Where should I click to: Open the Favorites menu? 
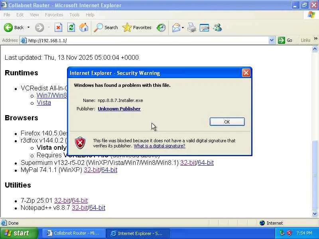54,15
